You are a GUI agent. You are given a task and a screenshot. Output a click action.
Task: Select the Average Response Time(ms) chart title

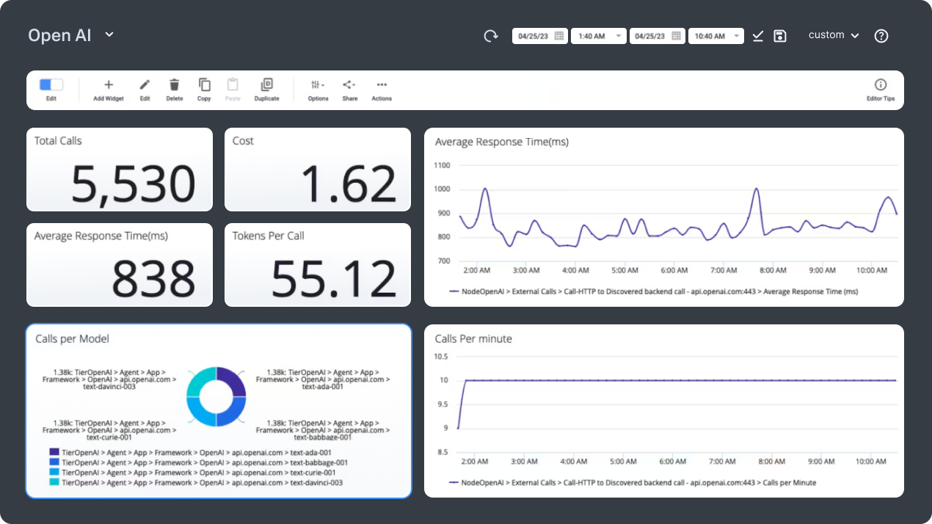coord(502,142)
